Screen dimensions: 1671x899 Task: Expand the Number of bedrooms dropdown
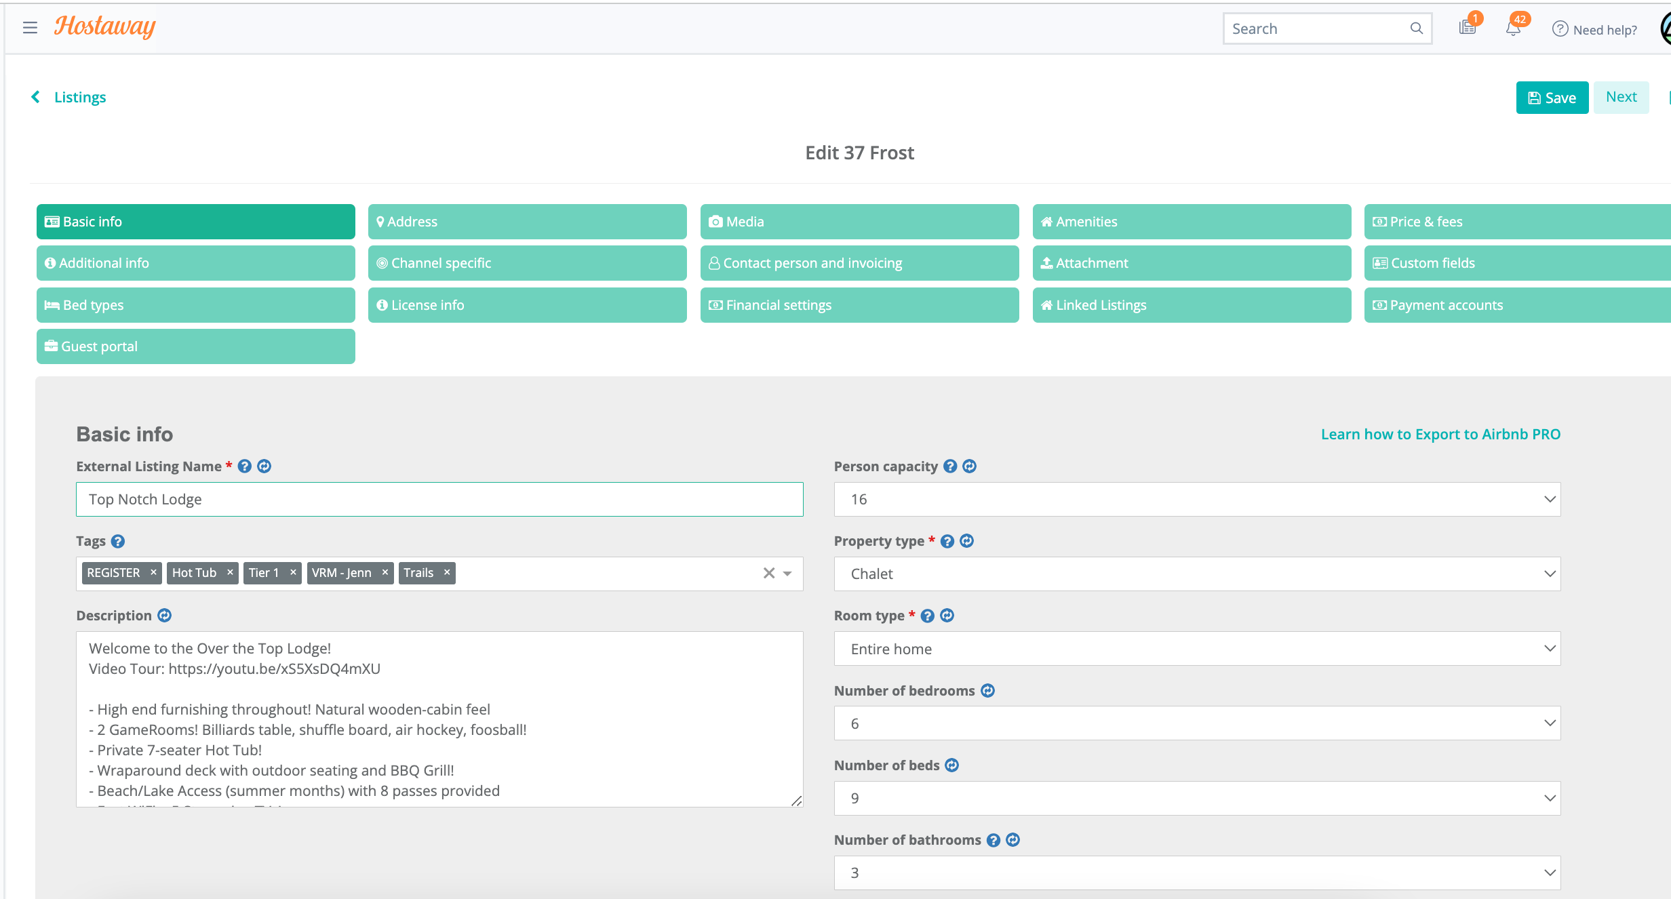(1197, 723)
